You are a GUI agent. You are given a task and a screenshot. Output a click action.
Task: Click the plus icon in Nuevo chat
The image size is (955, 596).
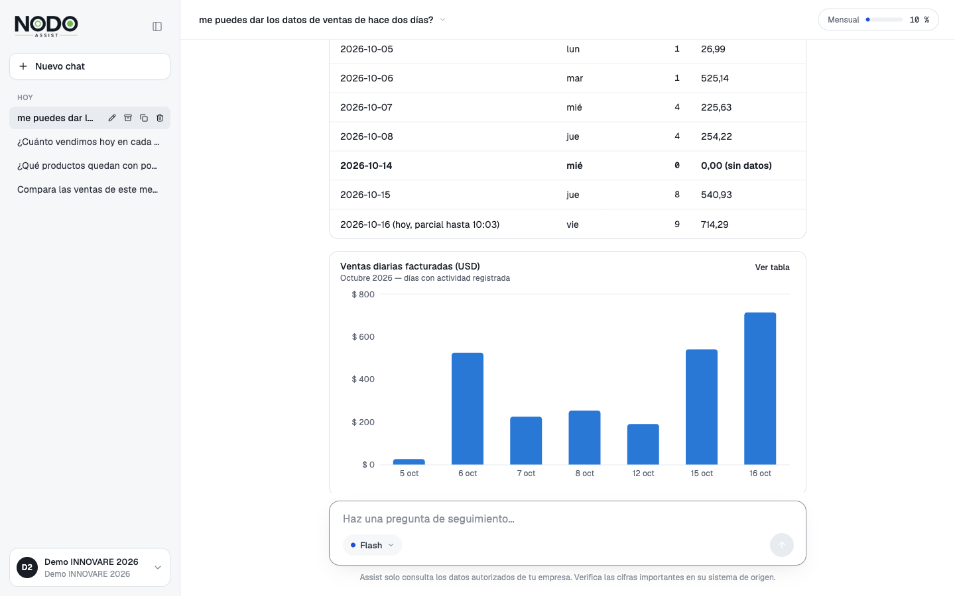pyautogui.click(x=23, y=66)
